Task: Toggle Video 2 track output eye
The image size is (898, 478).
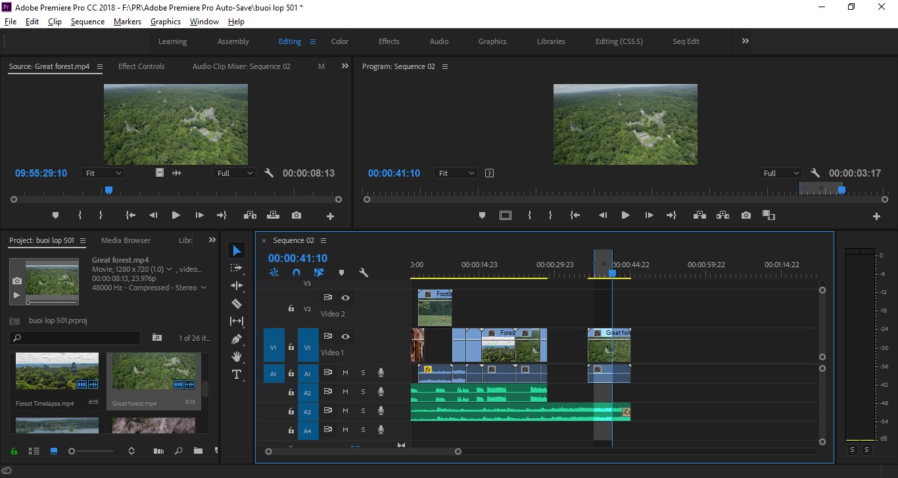Action: click(345, 297)
